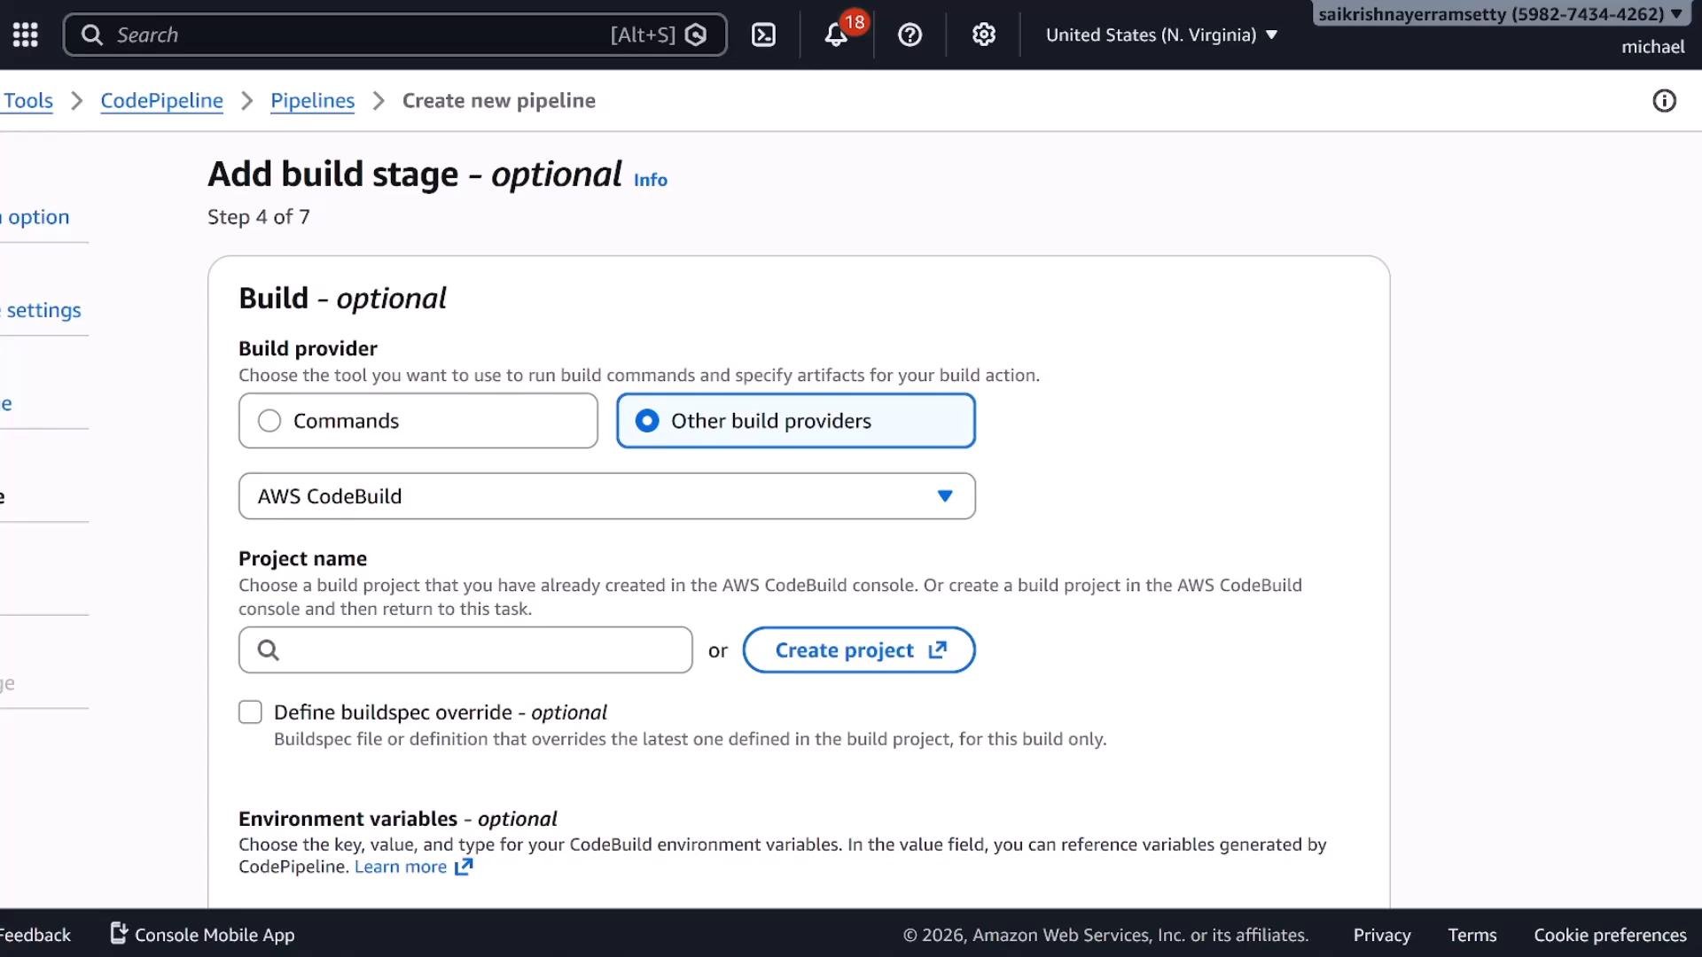Open Cookie preferences in footer
The height and width of the screenshot is (957, 1702).
[1610, 935]
